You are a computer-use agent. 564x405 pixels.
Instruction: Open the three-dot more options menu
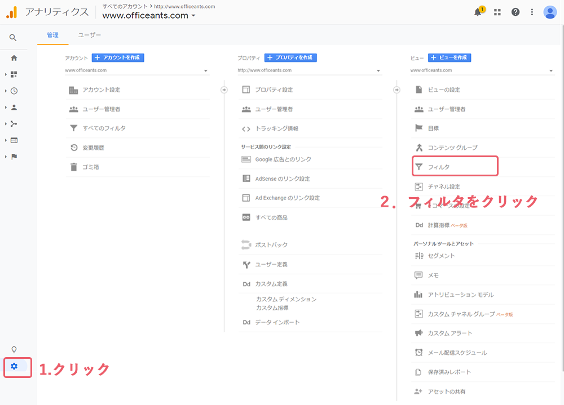pos(532,12)
